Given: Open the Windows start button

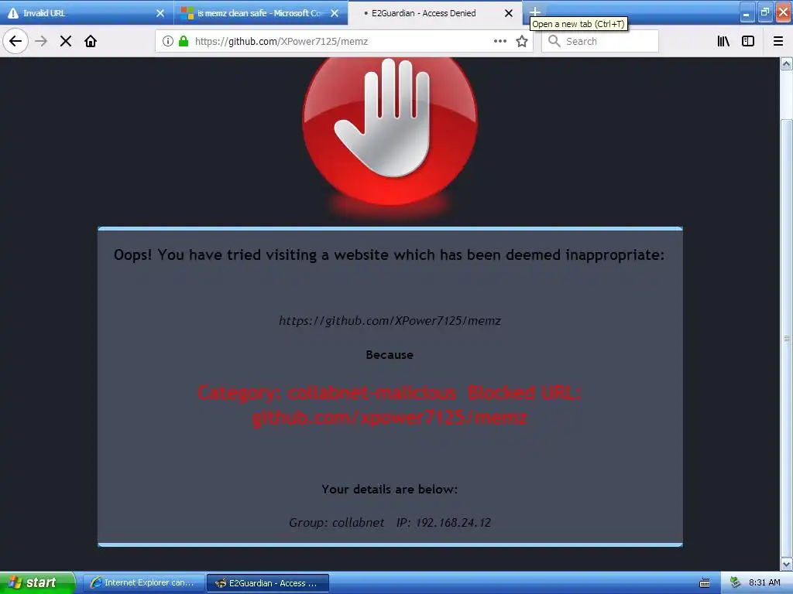Looking at the screenshot, I should pos(36,583).
